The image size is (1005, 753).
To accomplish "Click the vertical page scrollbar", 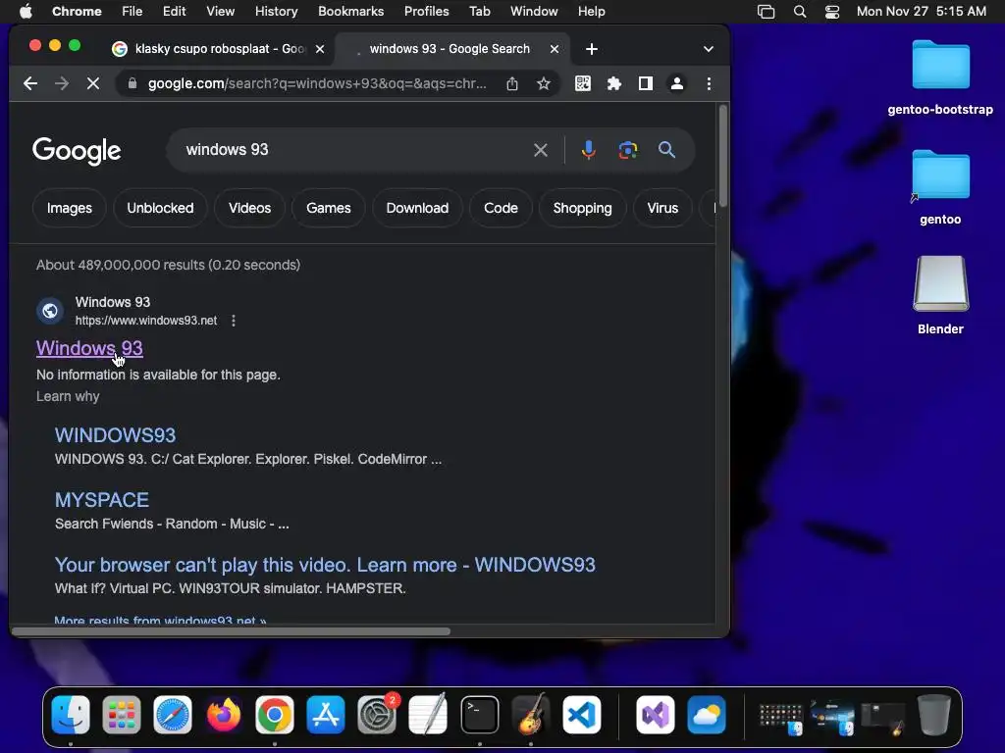I will click(723, 156).
